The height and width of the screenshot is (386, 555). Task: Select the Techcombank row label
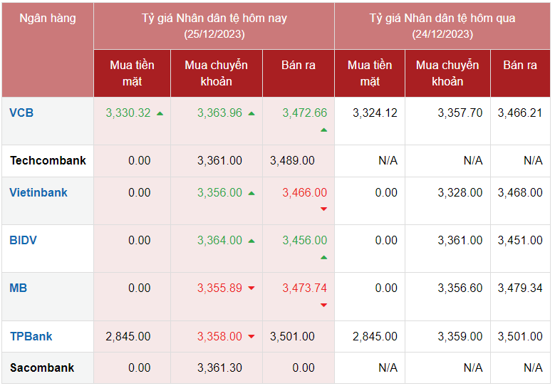click(48, 160)
